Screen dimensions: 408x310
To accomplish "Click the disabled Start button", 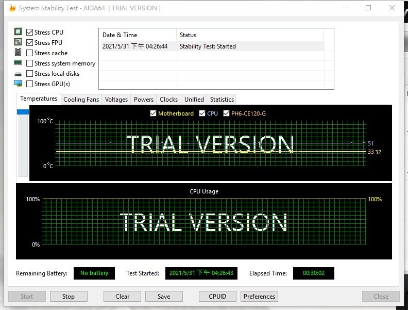I will 27,297.
